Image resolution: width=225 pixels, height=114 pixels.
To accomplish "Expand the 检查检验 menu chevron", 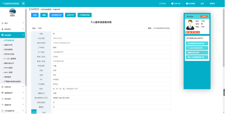I will [x=23, y=87].
